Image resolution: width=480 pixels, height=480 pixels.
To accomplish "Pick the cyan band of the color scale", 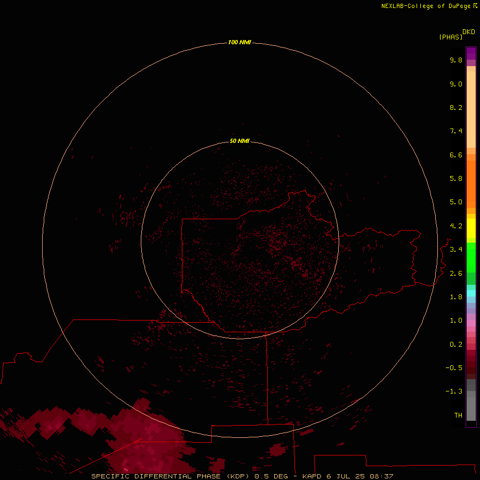I will 471,293.
